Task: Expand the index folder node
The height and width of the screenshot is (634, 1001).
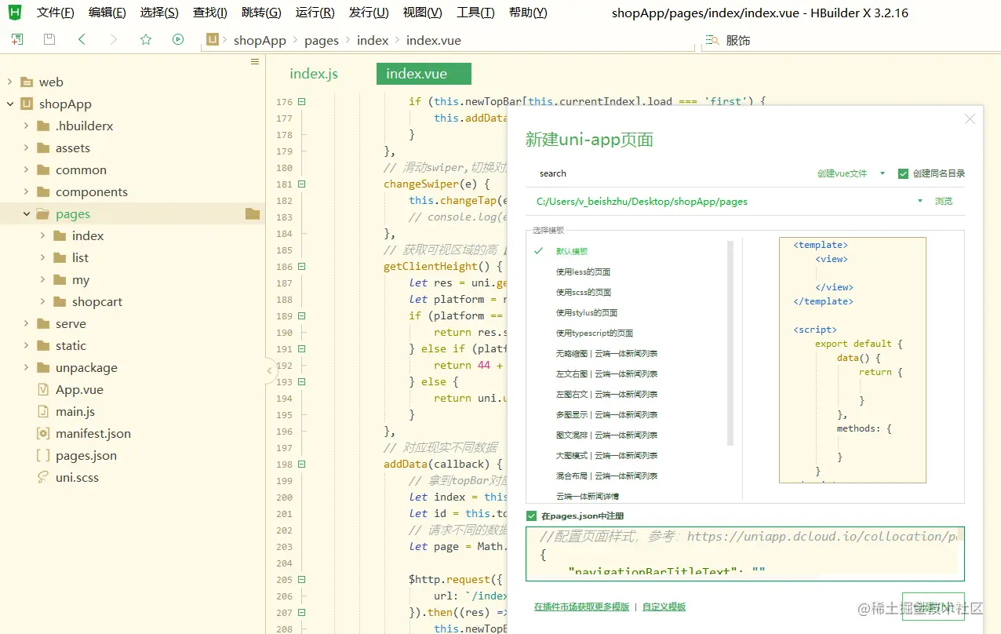Action: 43,235
